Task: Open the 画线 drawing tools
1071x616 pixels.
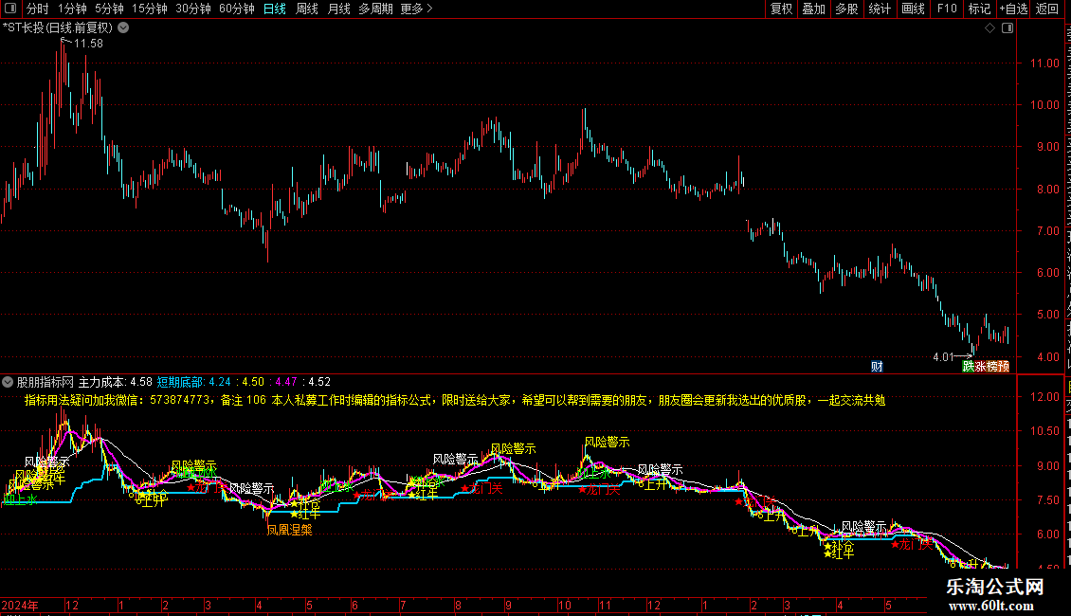Action: coord(914,9)
